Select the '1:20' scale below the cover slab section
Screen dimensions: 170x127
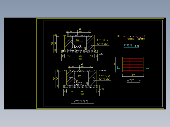point(137,46)
